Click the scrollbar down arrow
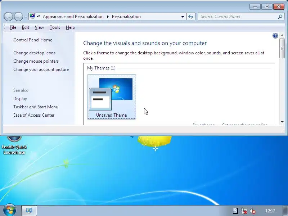The image size is (288, 216). 282,122
